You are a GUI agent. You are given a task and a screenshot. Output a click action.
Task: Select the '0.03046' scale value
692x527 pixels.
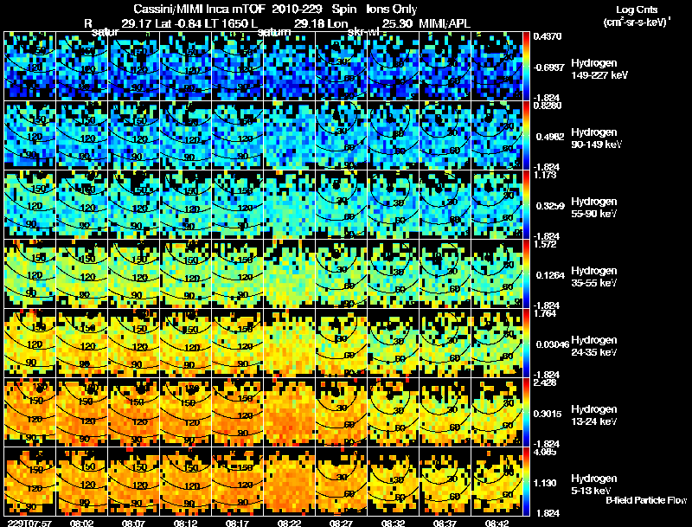[552, 344]
